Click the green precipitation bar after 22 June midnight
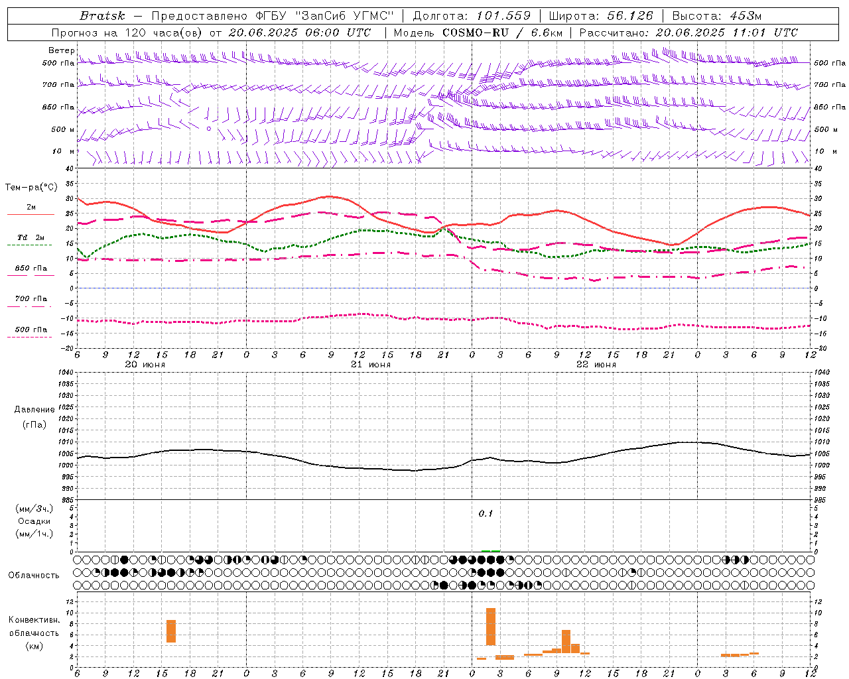The height and width of the screenshot is (679, 849). point(491,551)
